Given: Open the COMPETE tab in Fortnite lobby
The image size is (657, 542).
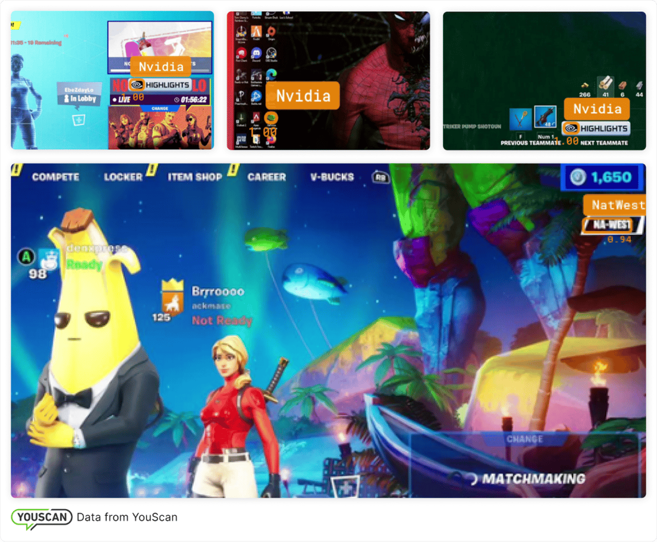Looking at the screenshot, I should click(55, 177).
